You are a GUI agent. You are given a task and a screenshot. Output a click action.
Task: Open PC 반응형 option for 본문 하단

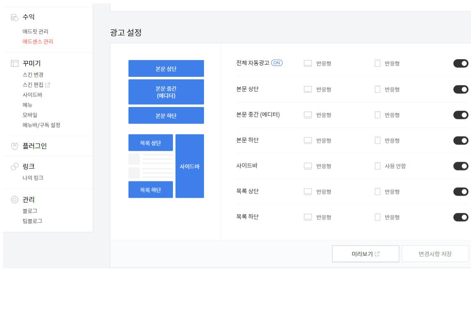point(324,140)
